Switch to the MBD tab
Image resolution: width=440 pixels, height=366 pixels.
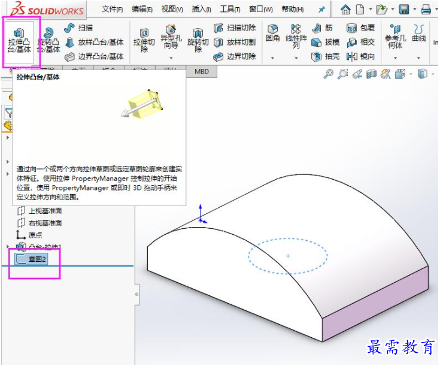point(202,72)
